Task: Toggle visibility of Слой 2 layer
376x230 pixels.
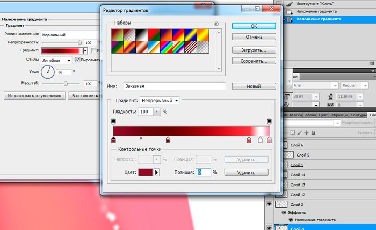Action: [x=271, y=204]
